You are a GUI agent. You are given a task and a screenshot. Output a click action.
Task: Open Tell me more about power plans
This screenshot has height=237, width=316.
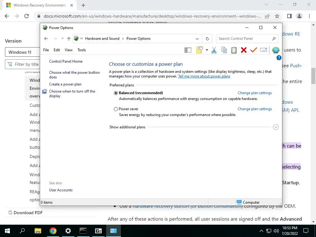pyautogui.click(x=204, y=76)
